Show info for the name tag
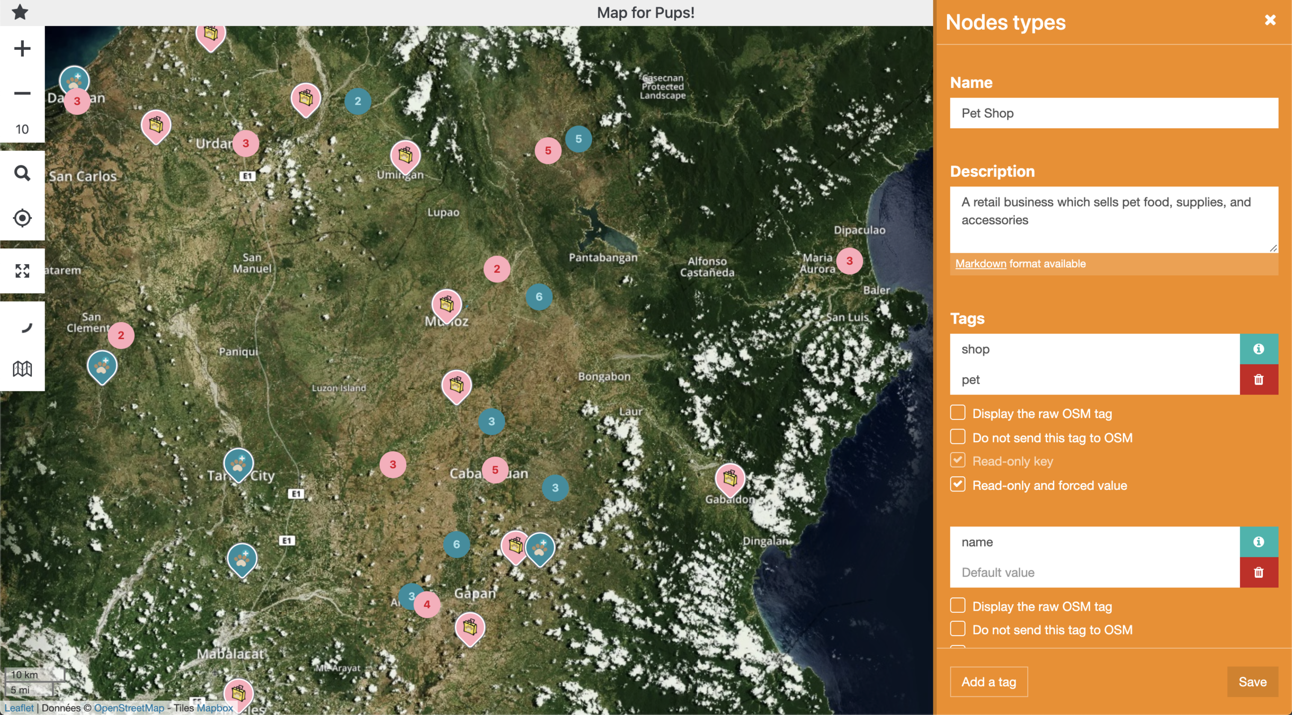Screen dimensions: 1292x715 coord(1259,542)
